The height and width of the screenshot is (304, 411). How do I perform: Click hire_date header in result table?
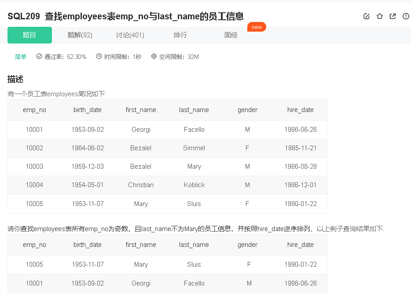[301, 245]
